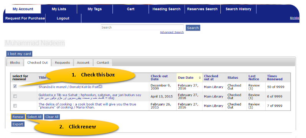Viewport: 306px width, 138px height.
Task: Click 7 of 9999 times renewed
Action: pyautogui.click(x=275, y=106)
